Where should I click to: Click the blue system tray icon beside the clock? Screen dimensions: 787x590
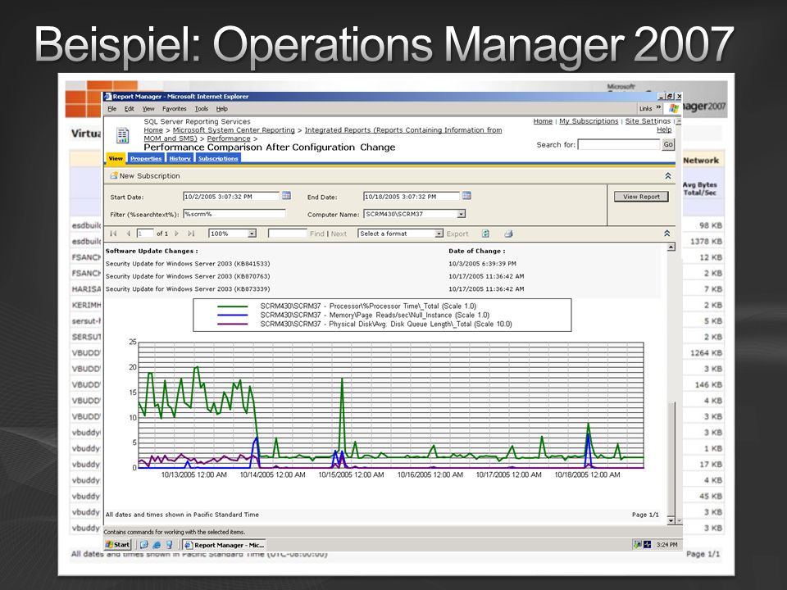click(648, 544)
